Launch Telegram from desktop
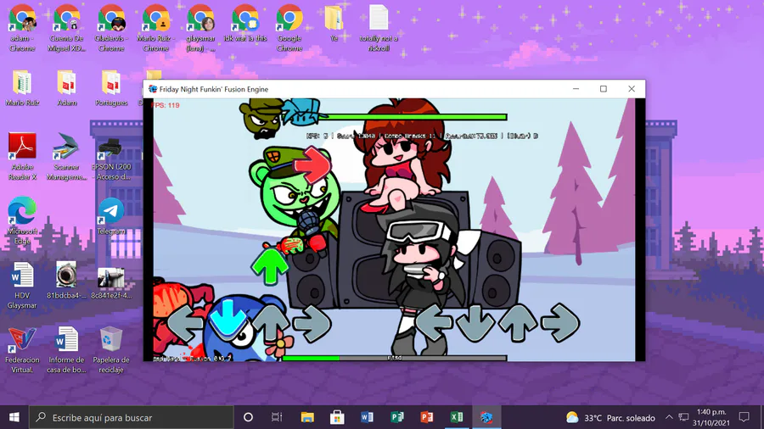The height and width of the screenshot is (429, 764). coord(111,216)
